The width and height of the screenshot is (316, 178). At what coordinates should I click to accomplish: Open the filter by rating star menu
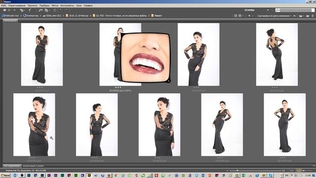pos(250,16)
